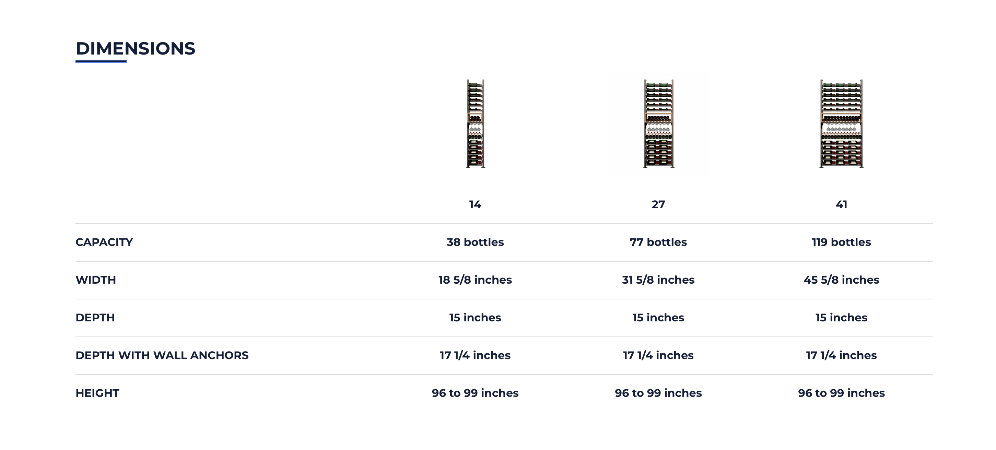The width and height of the screenshot is (996, 450).
Task: Click the CAPACITY row label
Action: [x=104, y=242]
